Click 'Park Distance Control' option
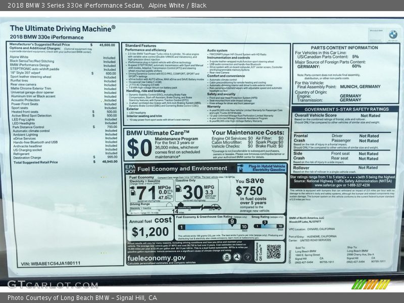 28,127
